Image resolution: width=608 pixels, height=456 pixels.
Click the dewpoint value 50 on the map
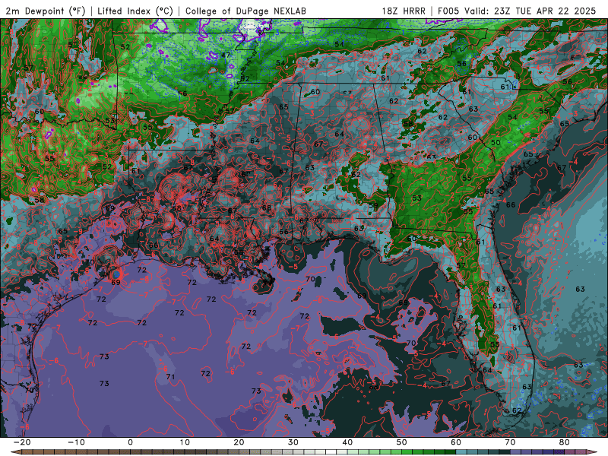[x=496, y=142]
